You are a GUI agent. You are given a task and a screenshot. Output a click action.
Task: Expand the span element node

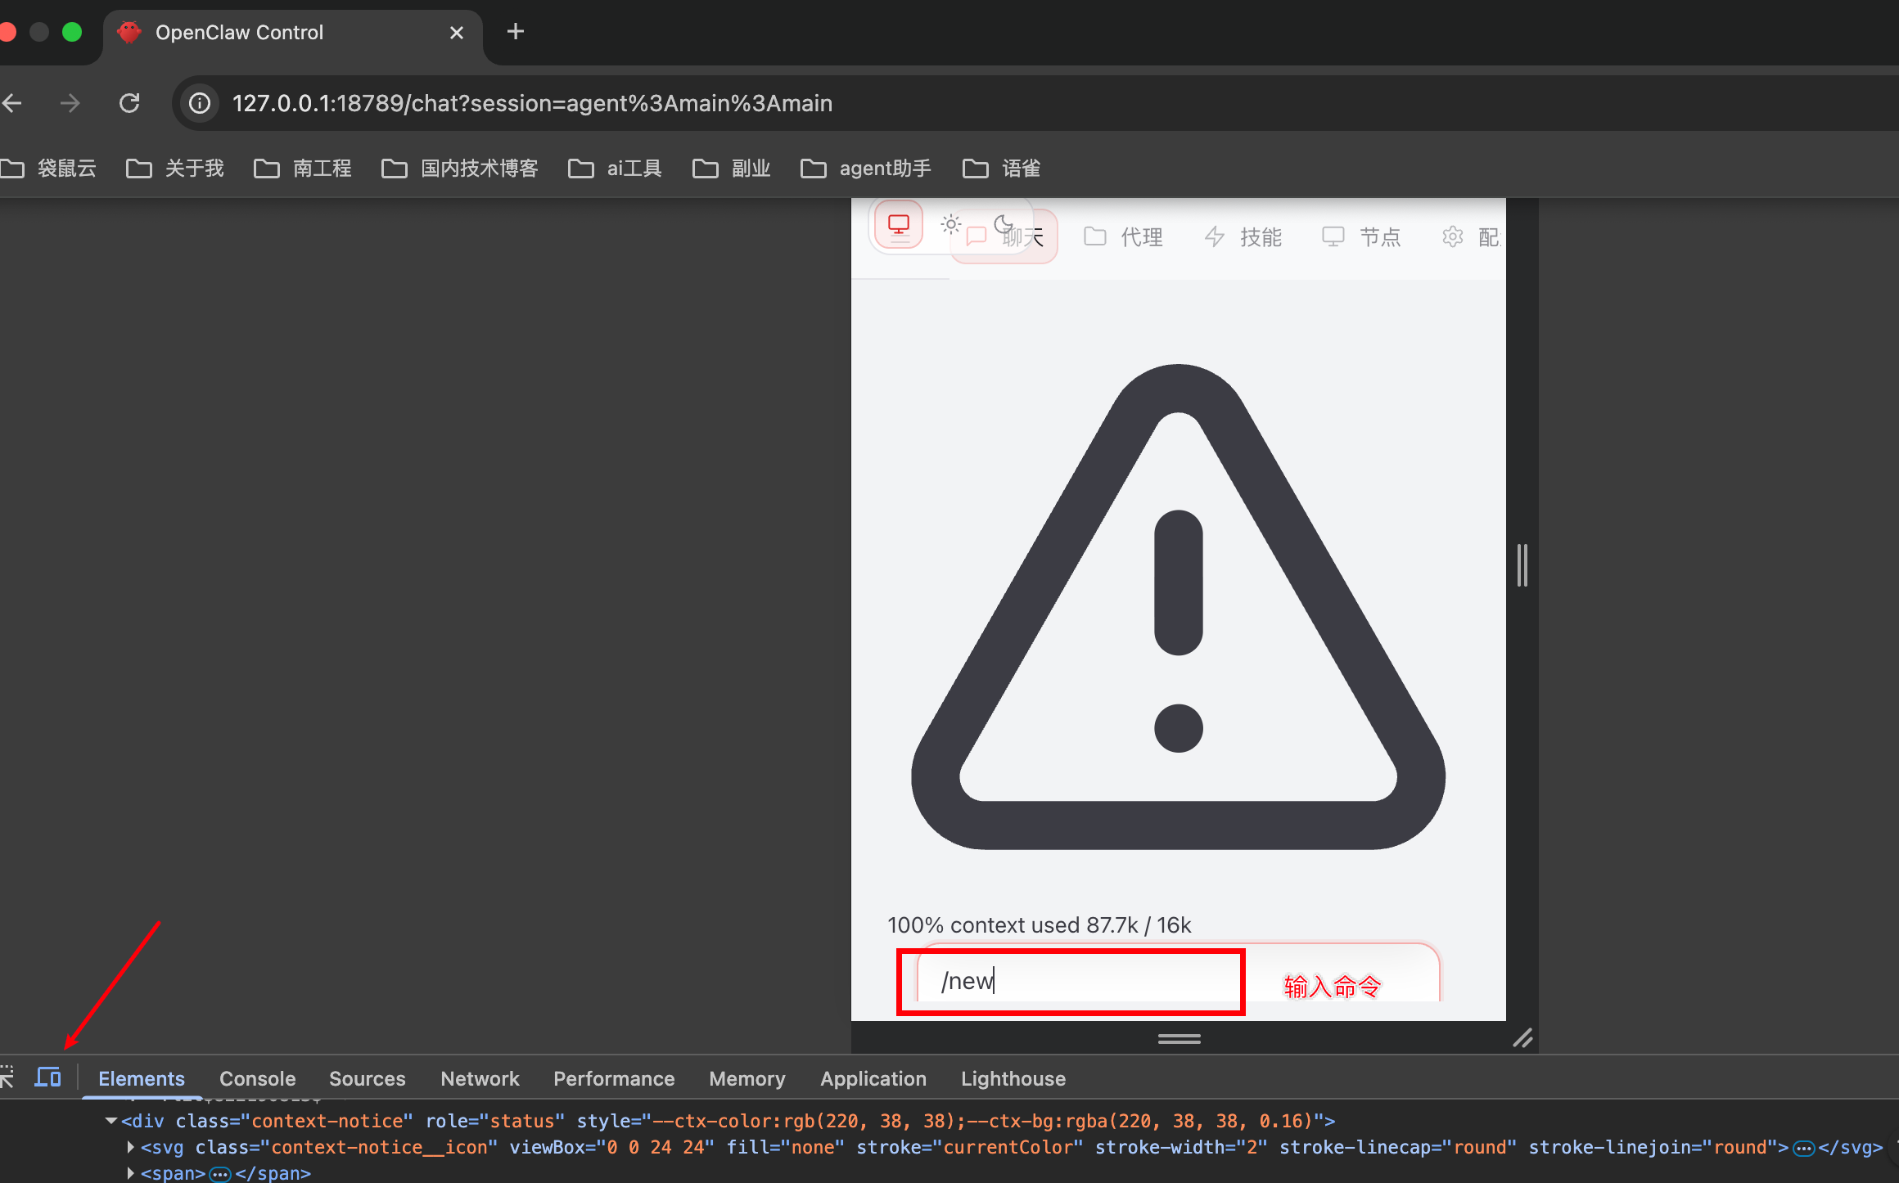(130, 1173)
